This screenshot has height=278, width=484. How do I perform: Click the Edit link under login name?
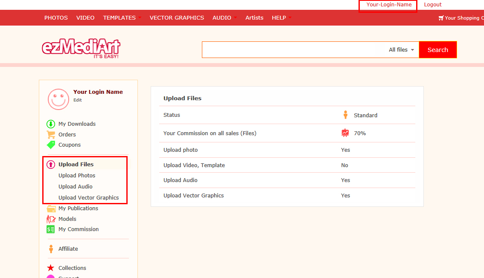pos(77,100)
